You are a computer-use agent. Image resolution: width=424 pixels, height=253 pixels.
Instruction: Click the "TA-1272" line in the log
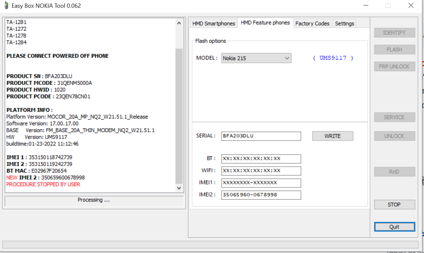tap(16, 29)
